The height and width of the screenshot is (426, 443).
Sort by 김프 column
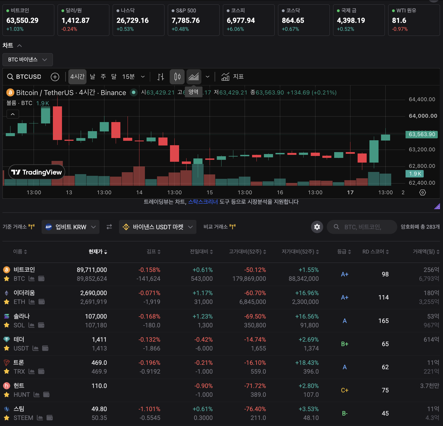(153, 252)
